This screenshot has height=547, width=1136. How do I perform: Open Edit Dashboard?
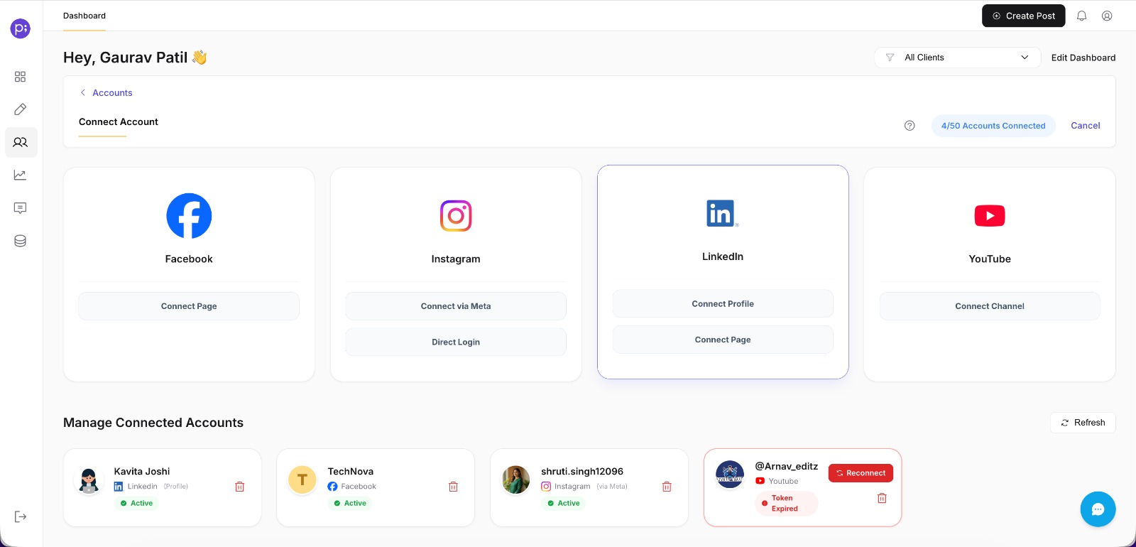1083,58
